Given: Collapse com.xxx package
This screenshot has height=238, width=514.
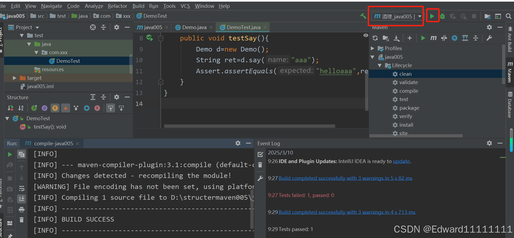Looking at the screenshot, I should click(x=36, y=53).
